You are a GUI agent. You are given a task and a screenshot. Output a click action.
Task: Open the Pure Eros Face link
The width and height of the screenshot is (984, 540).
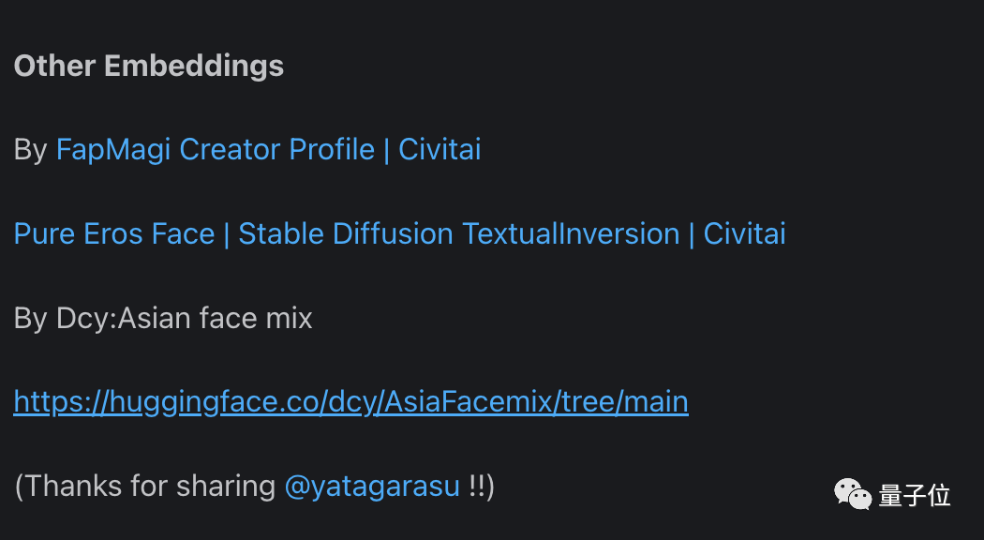point(114,233)
